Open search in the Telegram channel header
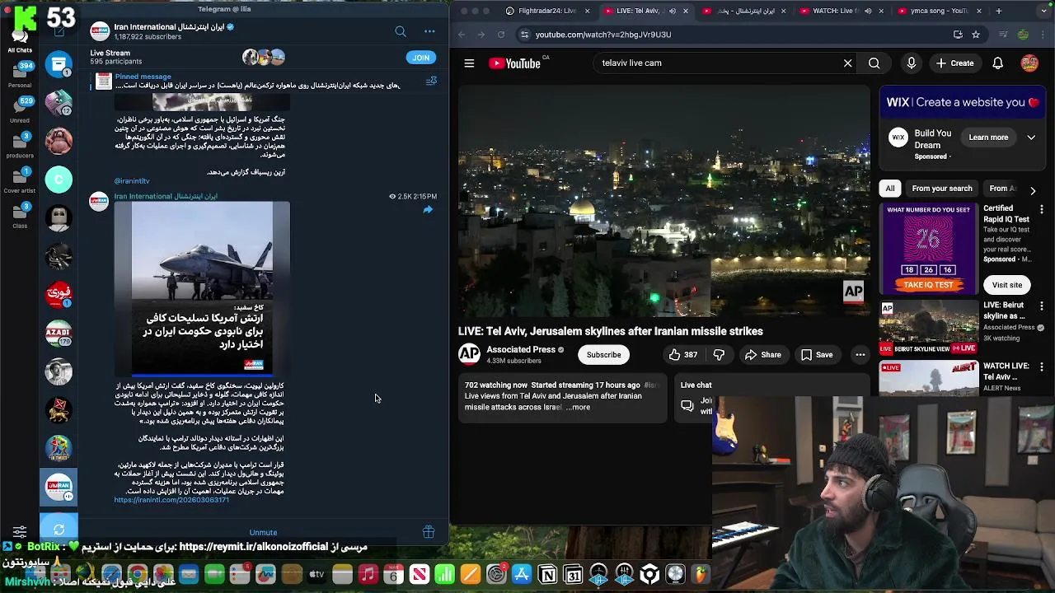Screen dimensions: 1055x593 pyautogui.click(x=401, y=31)
